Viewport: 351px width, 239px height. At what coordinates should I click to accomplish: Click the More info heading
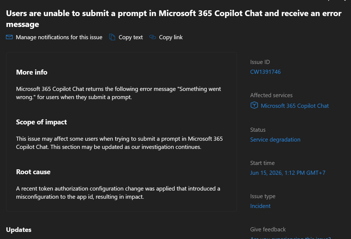tap(32, 72)
